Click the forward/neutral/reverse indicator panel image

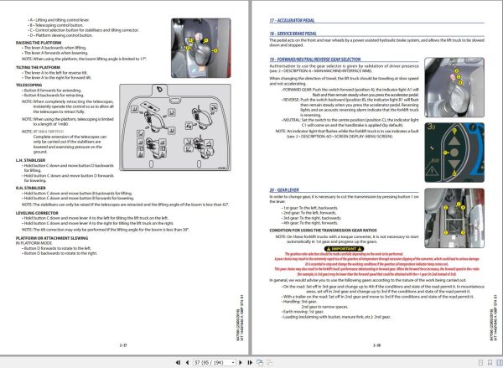tap(454, 153)
